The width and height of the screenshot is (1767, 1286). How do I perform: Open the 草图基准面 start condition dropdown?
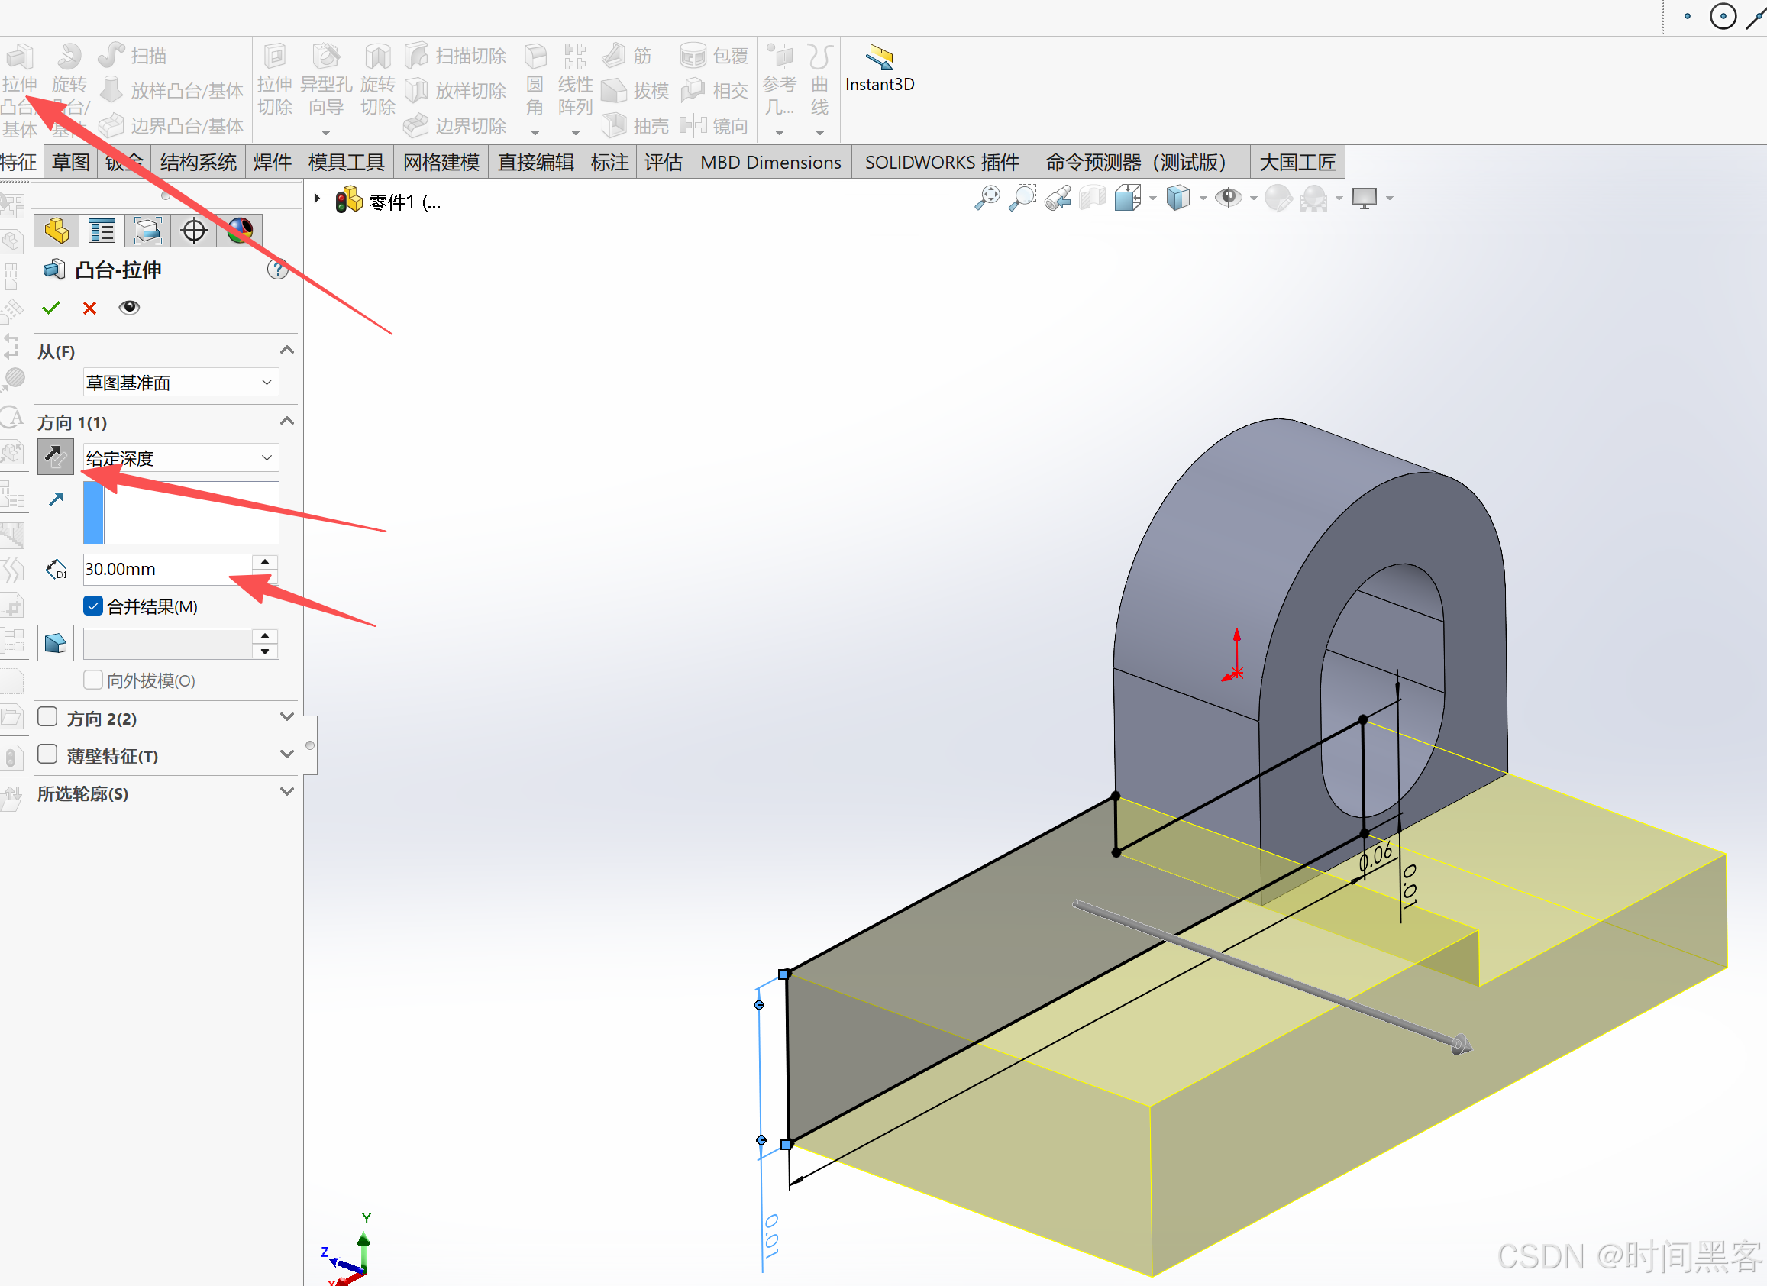181,383
